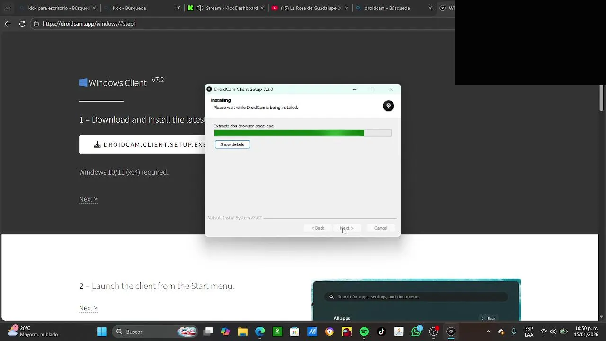Go back in the browser

(x=8, y=24)
